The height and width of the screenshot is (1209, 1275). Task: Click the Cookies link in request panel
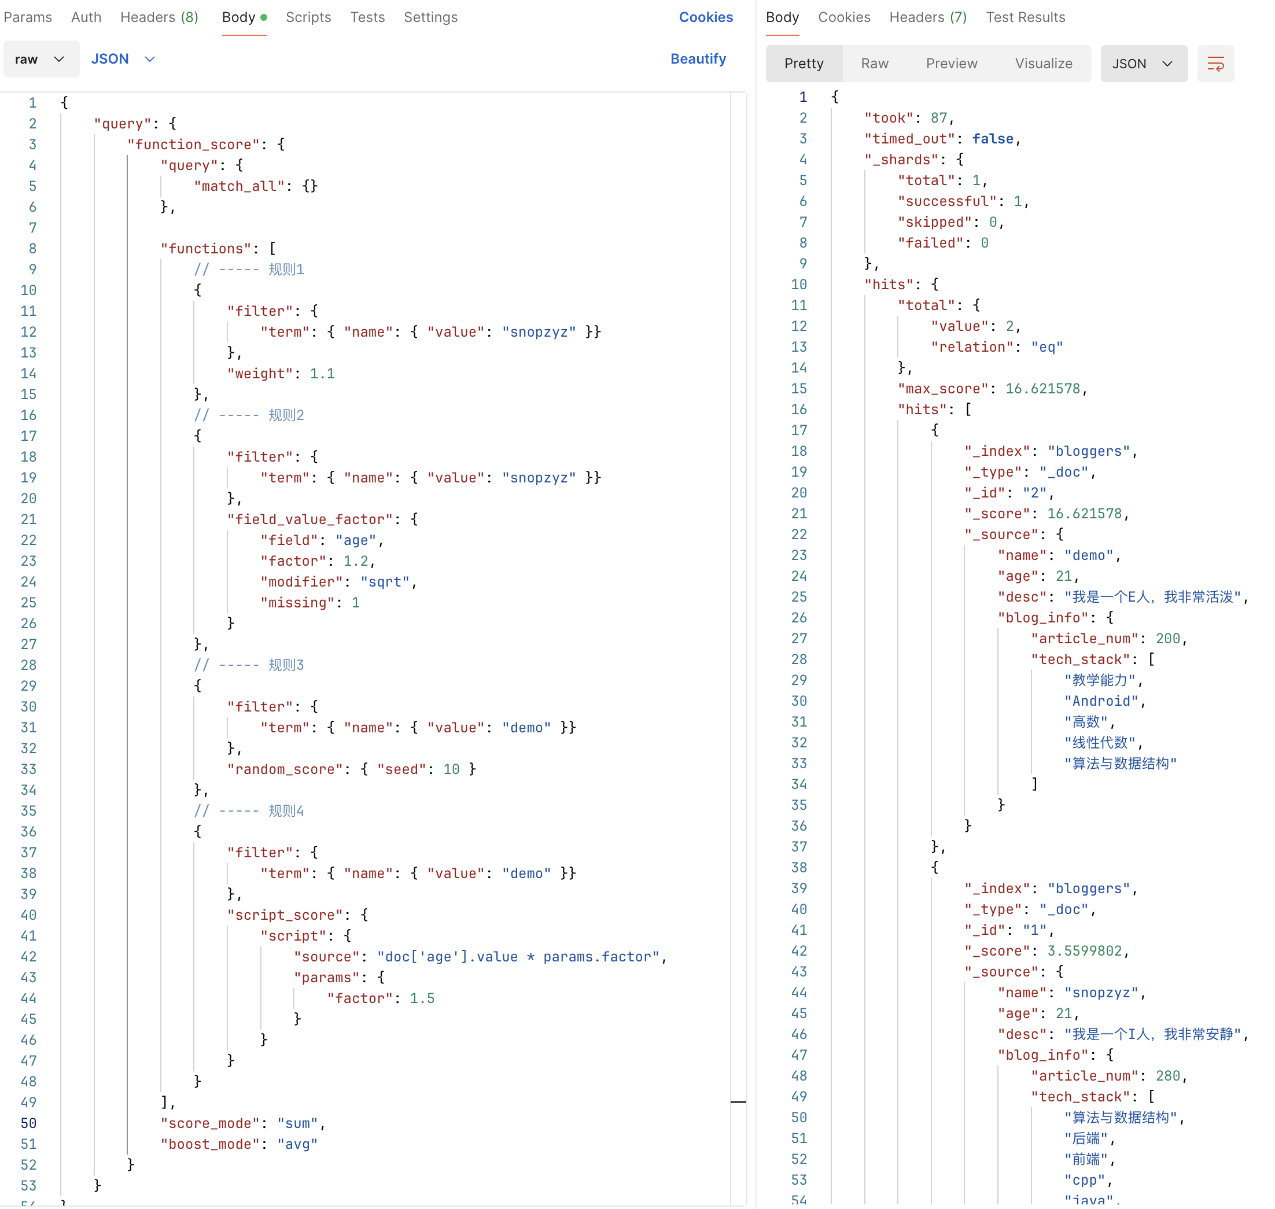(706, 17)
